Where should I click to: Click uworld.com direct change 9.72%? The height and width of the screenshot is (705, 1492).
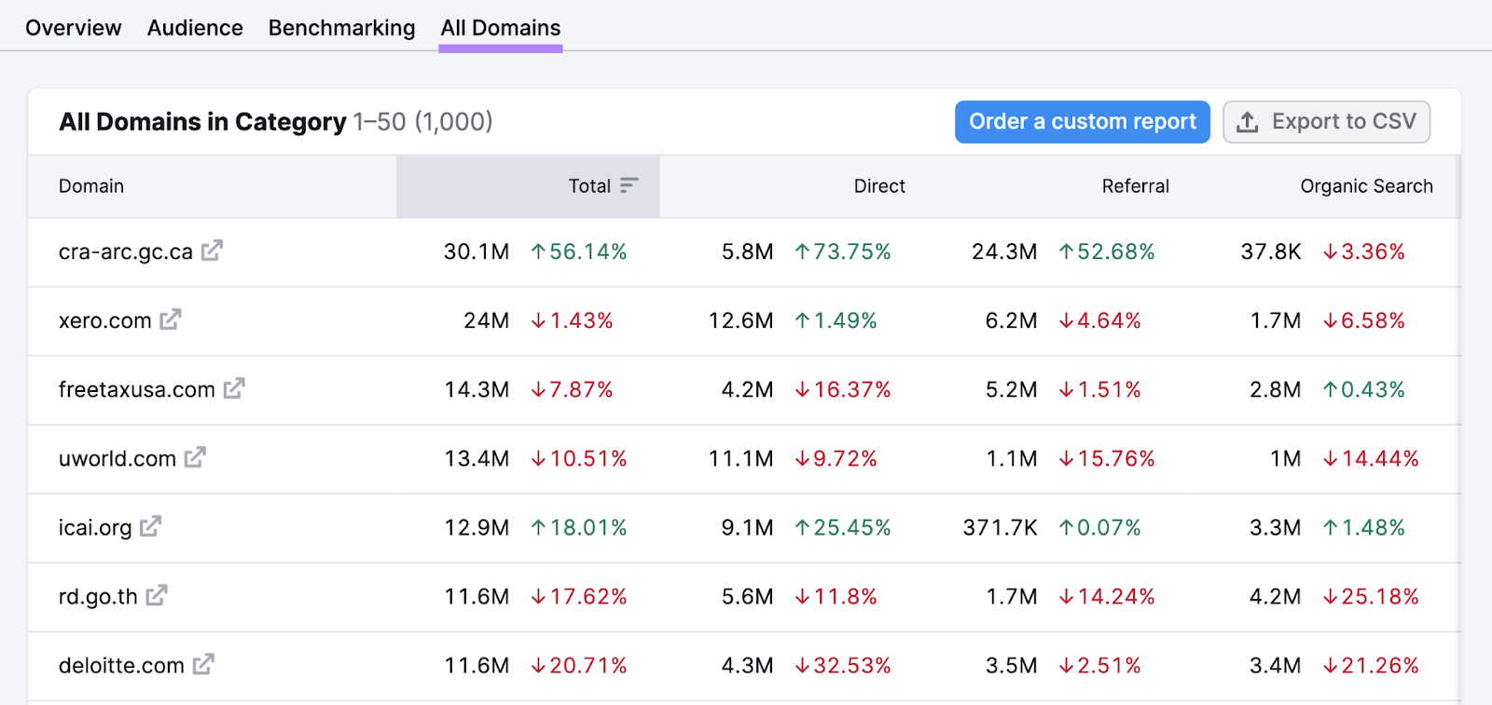point(836,458)
